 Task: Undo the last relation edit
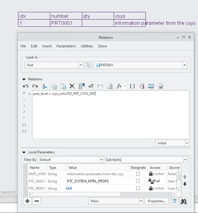[26, 86]
